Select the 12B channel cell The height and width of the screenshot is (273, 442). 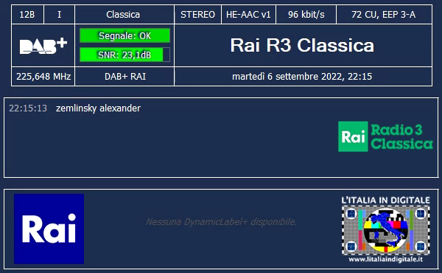(x=27, y=15)
